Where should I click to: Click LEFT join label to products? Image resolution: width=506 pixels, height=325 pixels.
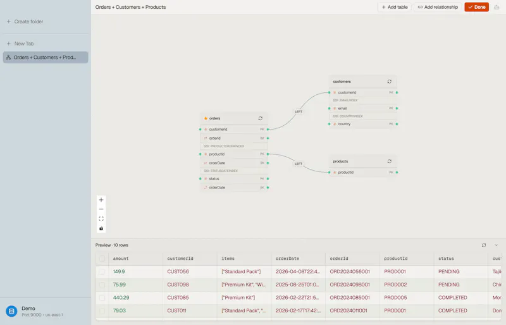[x=299, y=164]
